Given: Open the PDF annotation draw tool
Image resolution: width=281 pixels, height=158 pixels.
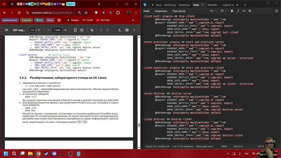Looking at the screenshot, I should 92,30.
